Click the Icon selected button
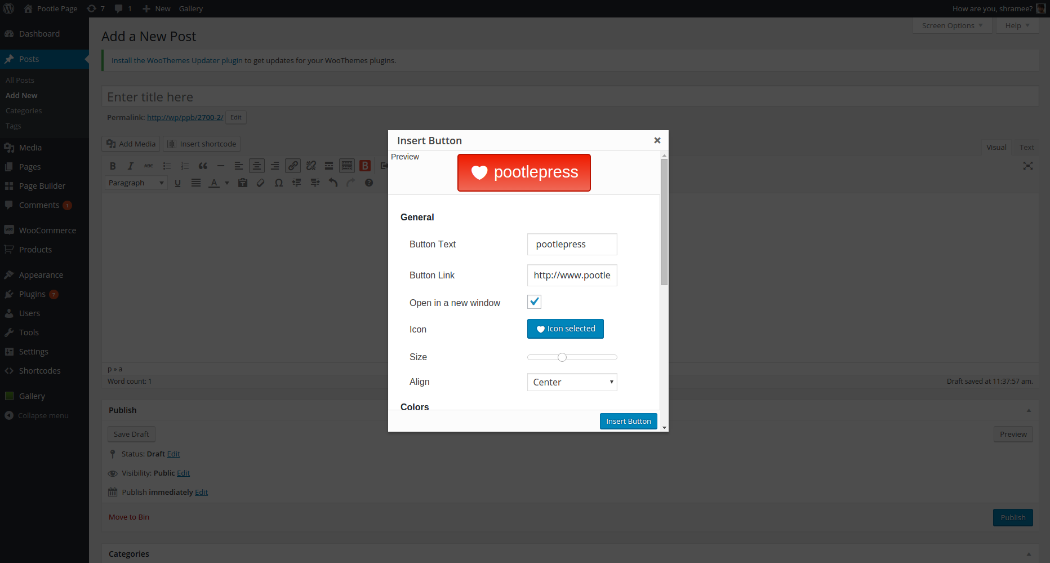 (566, 329)
